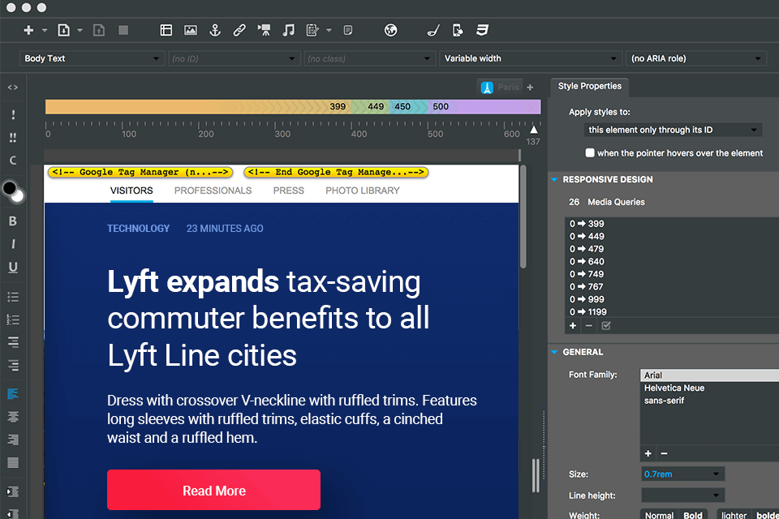Screen dimensions: 779x519
Task: Apply underline with the U icon
Action: tap(13, 267)
